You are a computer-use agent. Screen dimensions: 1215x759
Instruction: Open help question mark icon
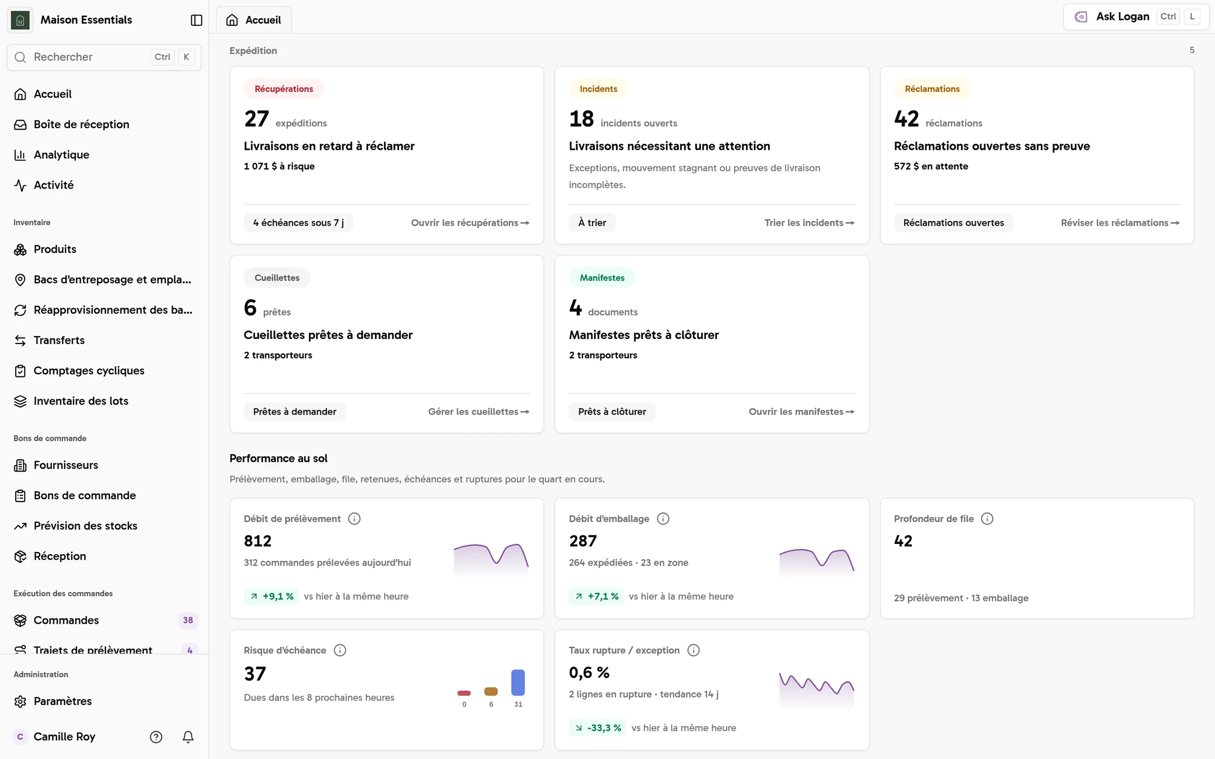[156, 737]
